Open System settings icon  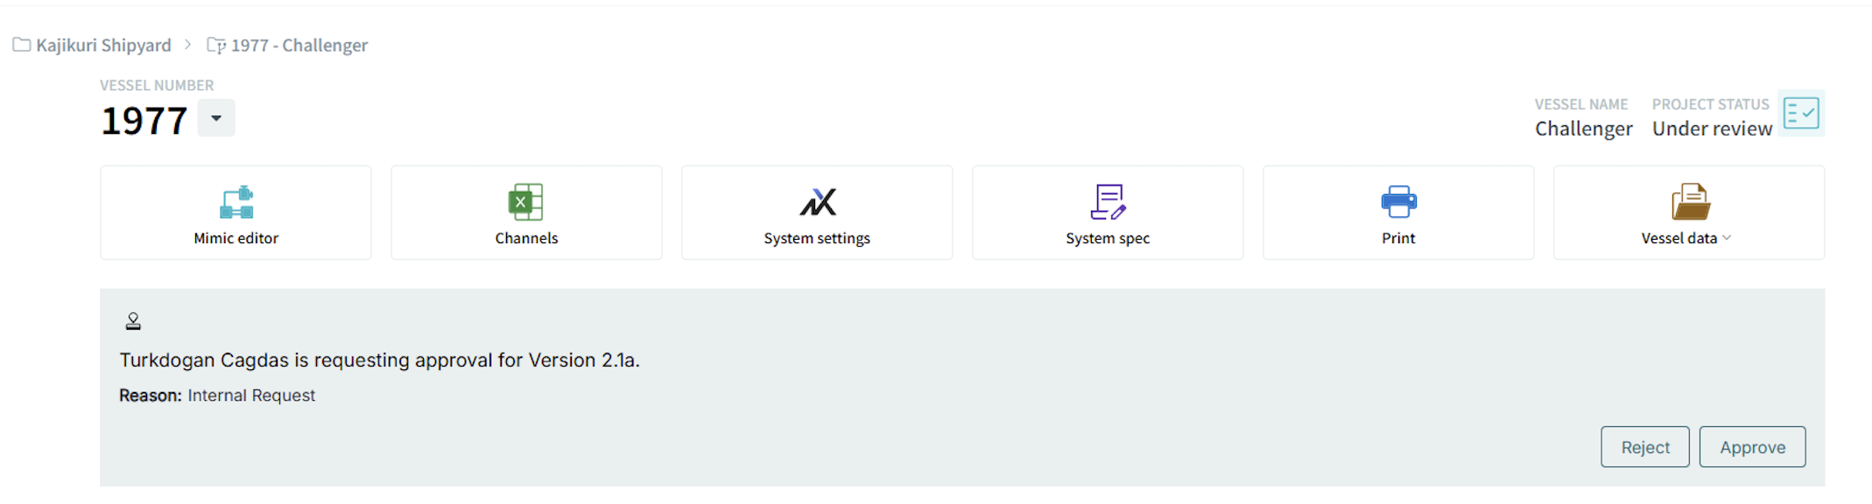818,202
